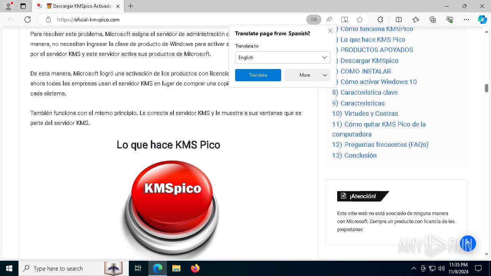491x276 pixels.
Task: Click the page vertical scrollbar thumb
Action: tap(486, 88)
